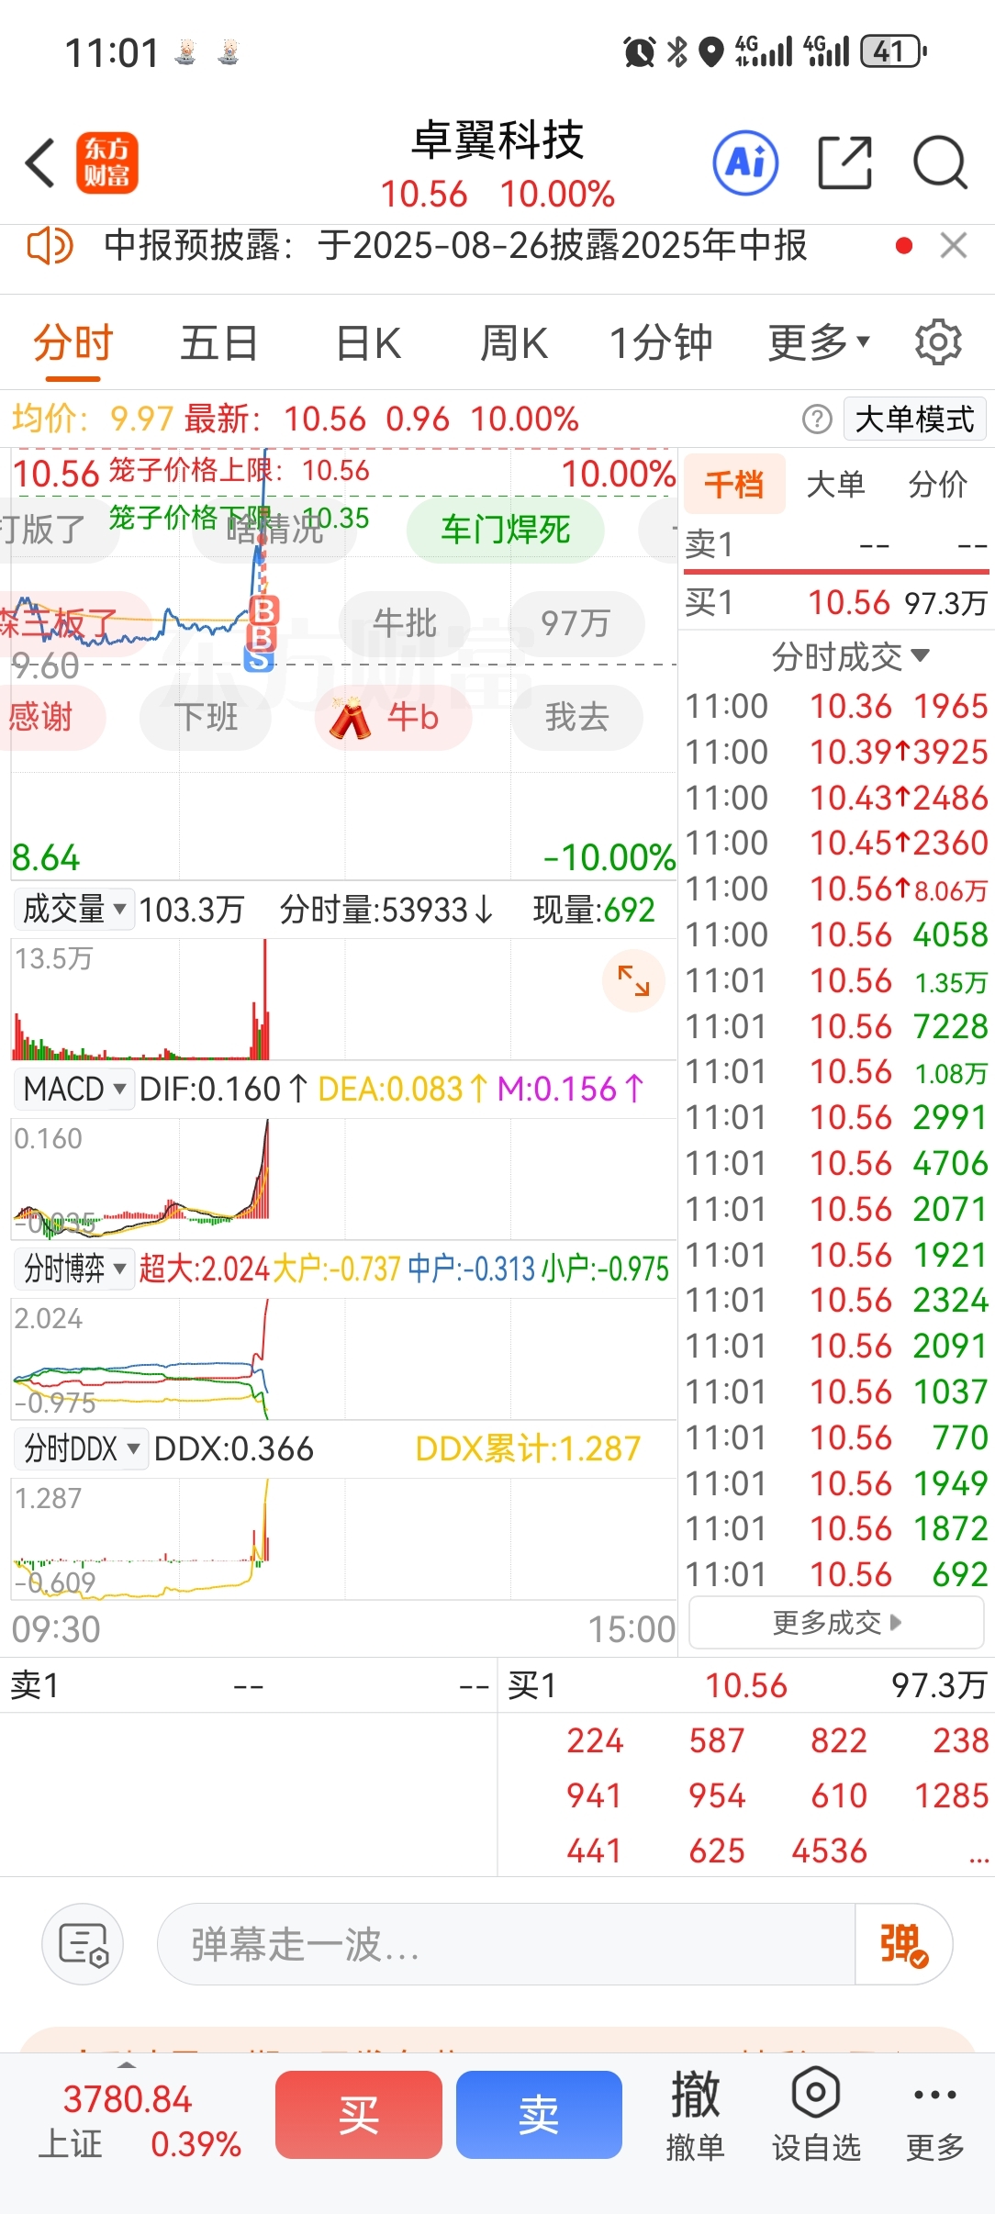Tap the 11:01 10.56 692 trade row
This screenshot has height=2214, width=995.
pyautogui.click(x=836, y=1574)
